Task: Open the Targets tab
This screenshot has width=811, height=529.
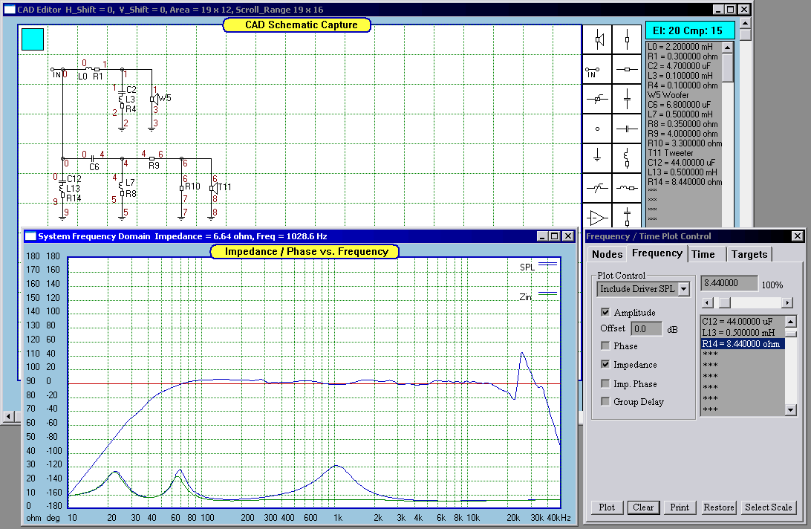Action: tap(749, 254)
